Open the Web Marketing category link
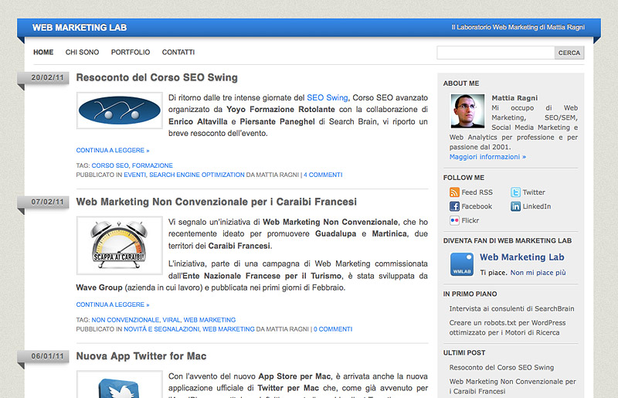The width and height of the screenshot is (618, 398). (229, 329)
